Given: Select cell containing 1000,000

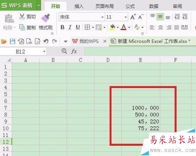Looking at the screenshot, I should click(141, 108).
